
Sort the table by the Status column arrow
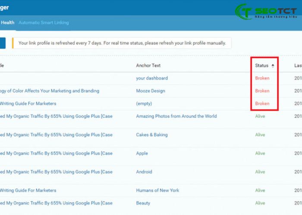[x=273, y=66]
